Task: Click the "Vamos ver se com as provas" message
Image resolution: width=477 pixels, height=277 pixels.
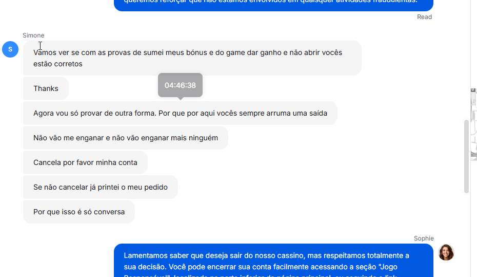Action: 192,58
